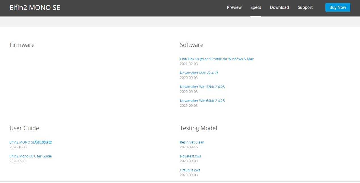This screenshot has height=183, width=360.
Task: Click the Testing Model section heading
Action: click(x=198, y=128)
